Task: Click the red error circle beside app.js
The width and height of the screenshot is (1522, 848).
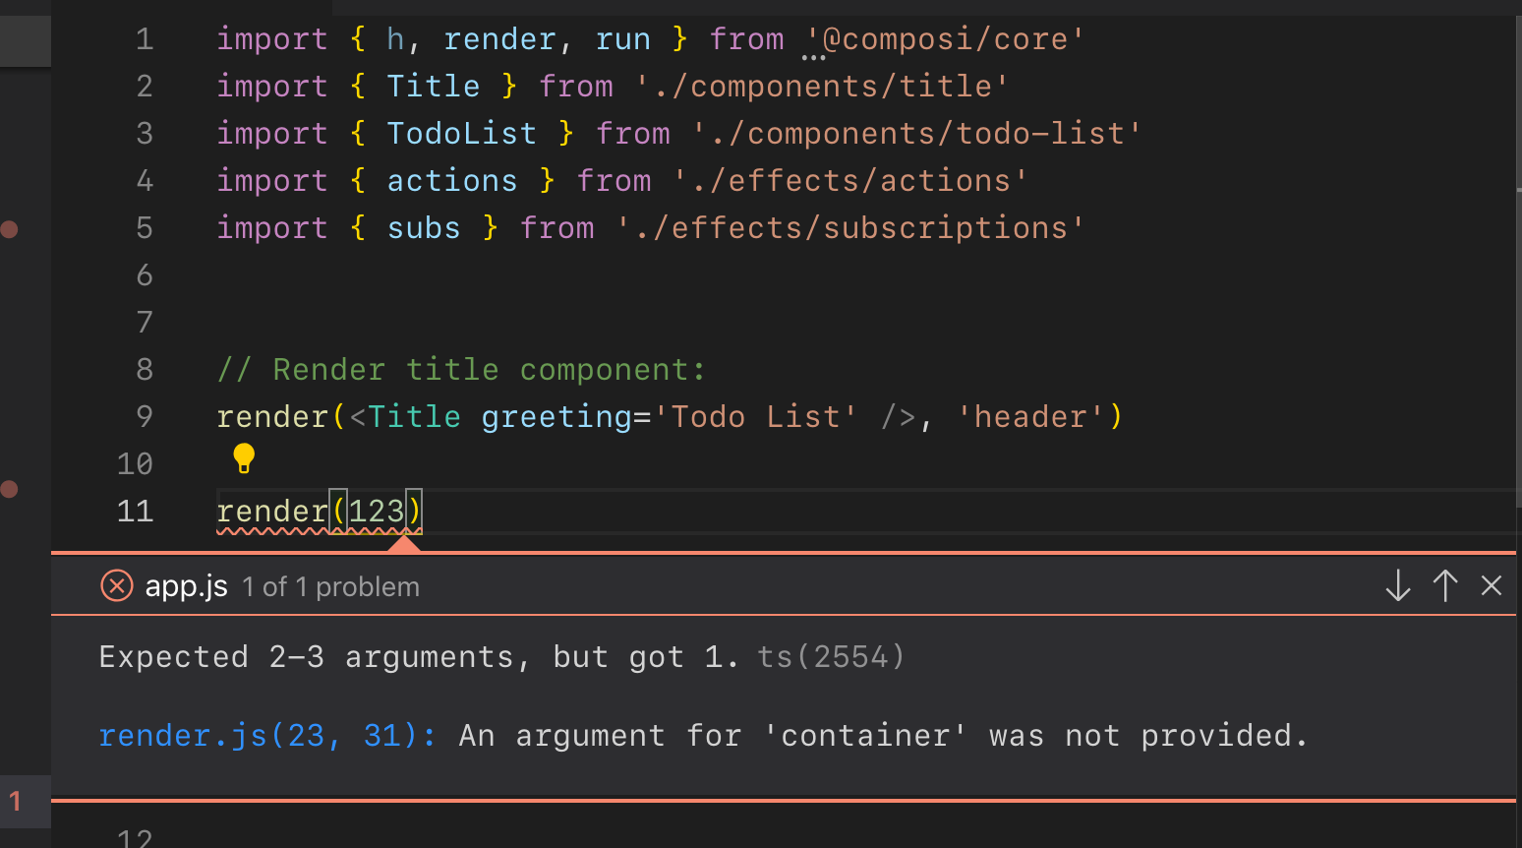Action: click(x=116, y=585)
